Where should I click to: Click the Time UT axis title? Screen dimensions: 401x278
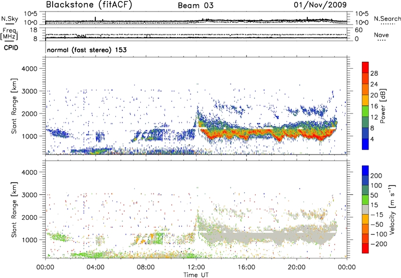196,275
